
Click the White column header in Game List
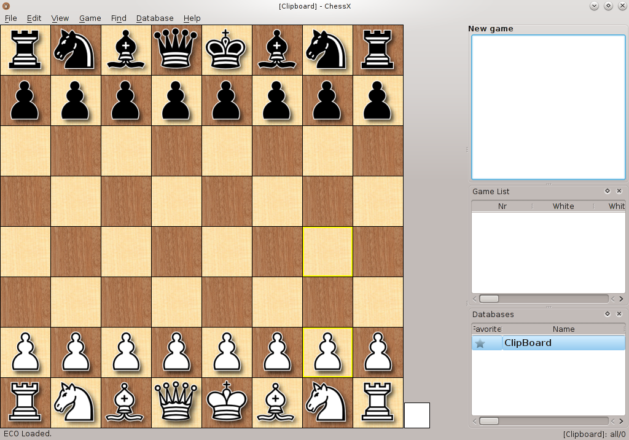point(563,206)
